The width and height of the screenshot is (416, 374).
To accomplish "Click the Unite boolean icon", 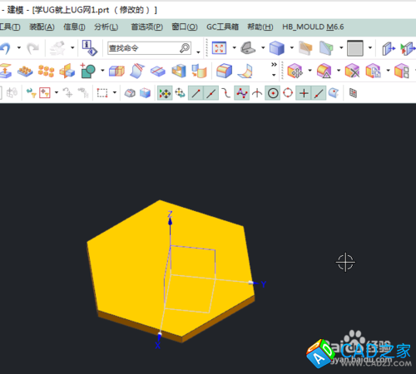I will click(x=88, y=71).
